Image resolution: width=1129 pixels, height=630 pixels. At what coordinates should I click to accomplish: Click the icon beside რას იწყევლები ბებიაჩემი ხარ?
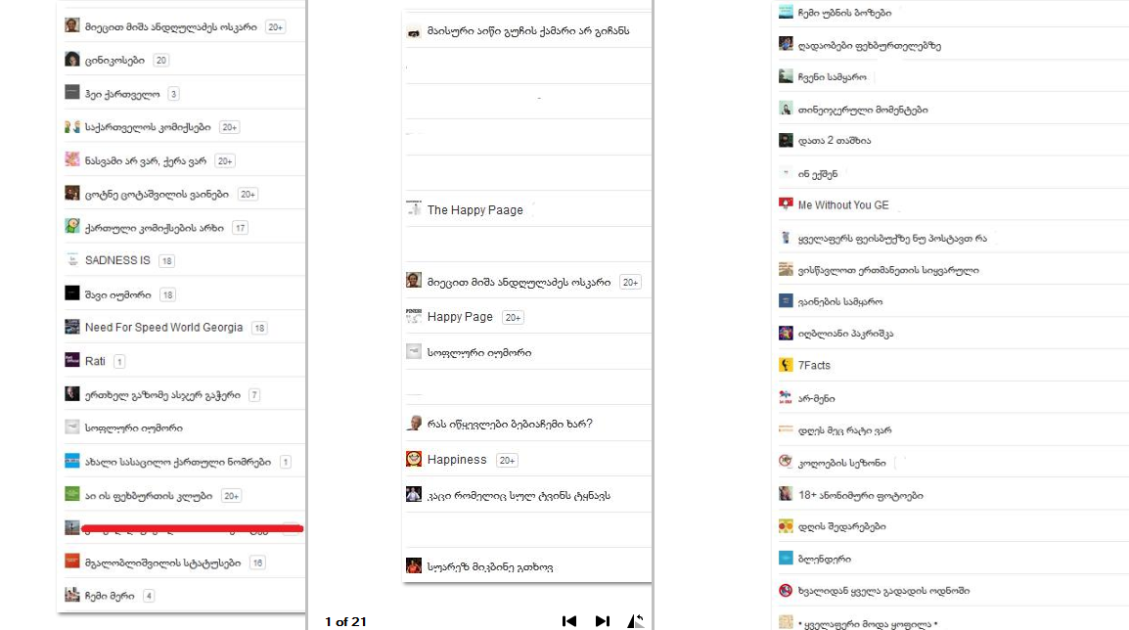413,423
